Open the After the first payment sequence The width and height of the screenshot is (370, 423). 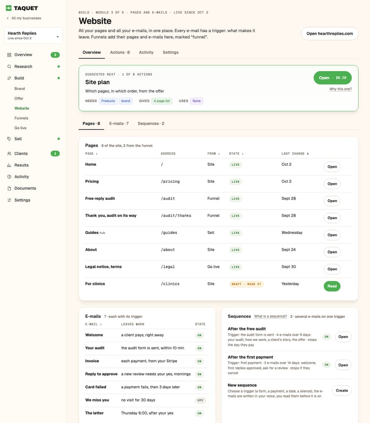pyautogui.click(x=343, y=365)
